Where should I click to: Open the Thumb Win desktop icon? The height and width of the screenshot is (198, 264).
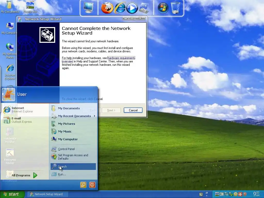point(30,7)
